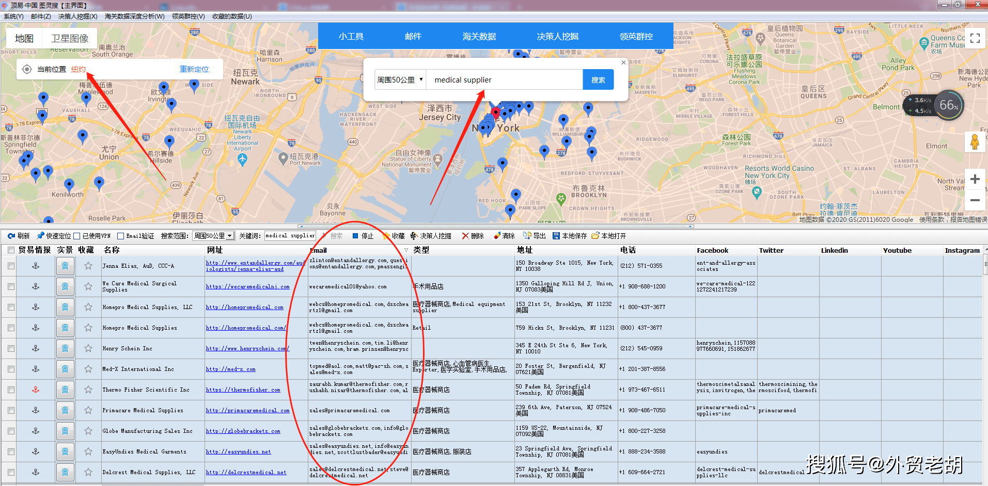Image resolution: width=988 pixels, height=486 pixels.
Task: Enable the Email verification checkbox
Action: 121,236
